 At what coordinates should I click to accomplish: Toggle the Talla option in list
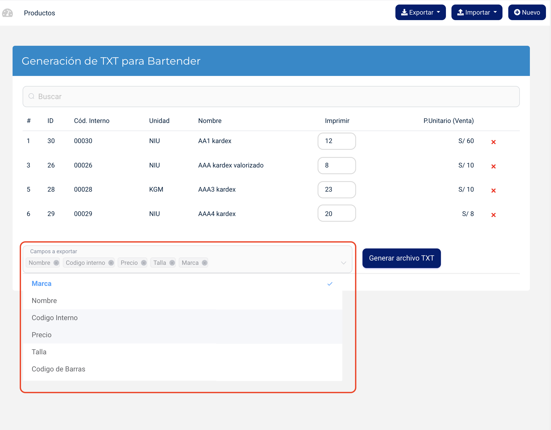(x=39, y=352)
